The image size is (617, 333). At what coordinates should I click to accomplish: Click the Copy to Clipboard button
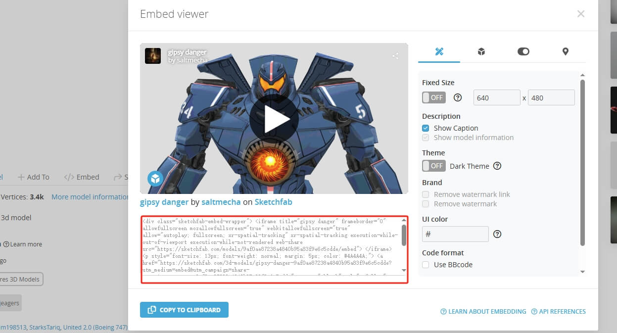pyautogui.click(x=184, y=310)
